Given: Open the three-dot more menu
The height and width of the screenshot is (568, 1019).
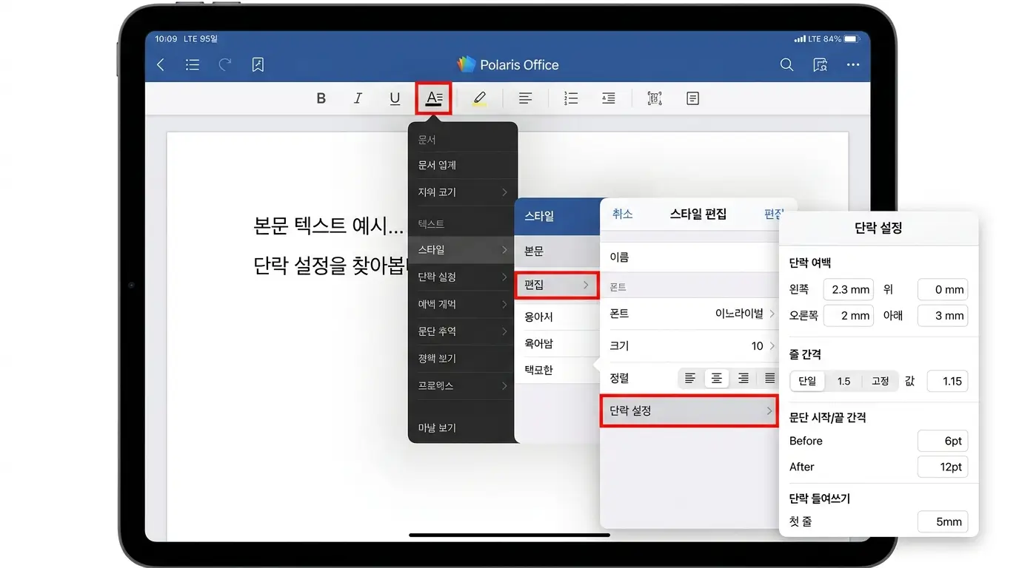Looking at the screenshot, I should pyautogui.click(x=853, y=65).
